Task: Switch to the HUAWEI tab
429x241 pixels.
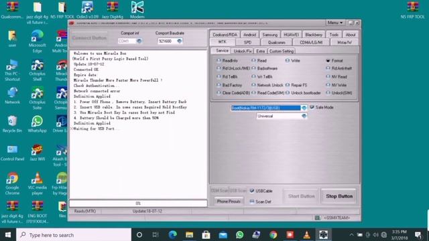Action: (x=291, y=35)
